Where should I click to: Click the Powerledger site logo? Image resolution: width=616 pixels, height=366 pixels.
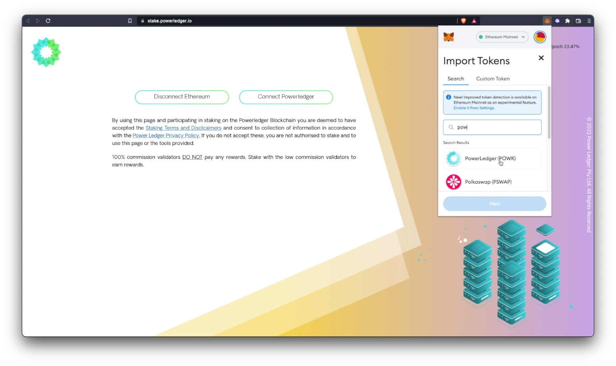(46, 52)
